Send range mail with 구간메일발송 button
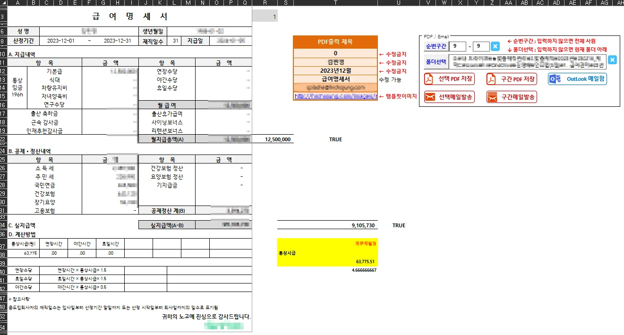Image resolution: width=624 pixels, height=335 pixels. click(512, 97)
